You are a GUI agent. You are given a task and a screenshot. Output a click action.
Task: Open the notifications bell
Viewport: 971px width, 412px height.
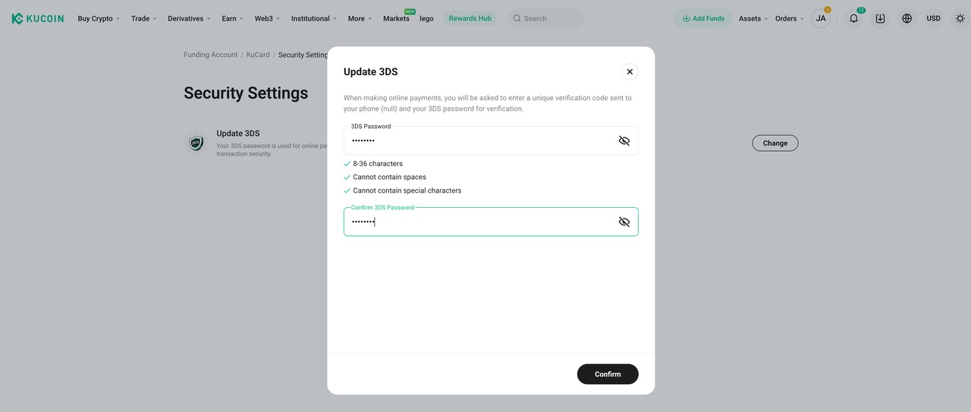[853, 18]
